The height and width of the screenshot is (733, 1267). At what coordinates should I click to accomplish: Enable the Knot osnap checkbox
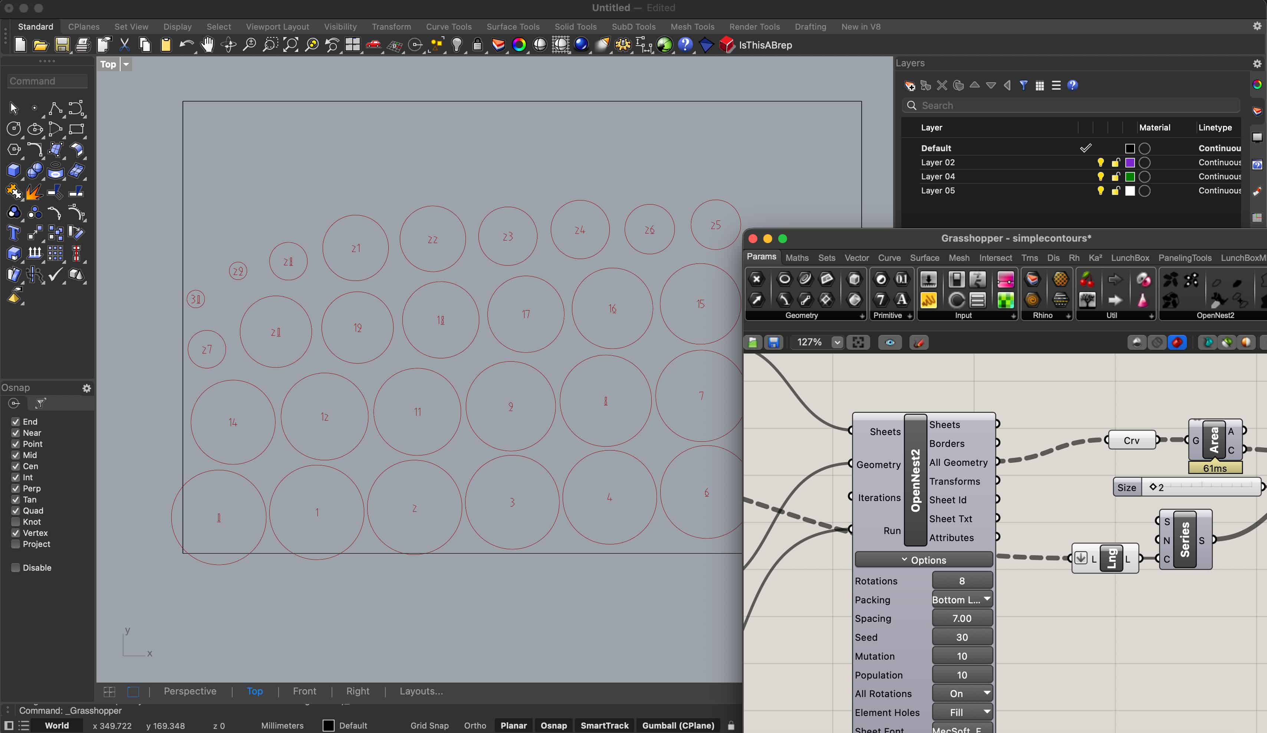click(16, 521)
